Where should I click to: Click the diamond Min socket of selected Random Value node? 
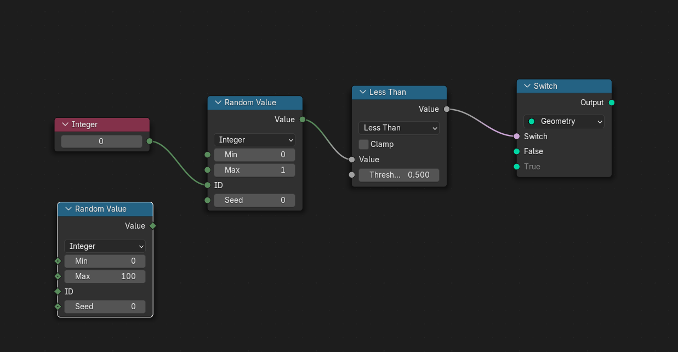(58, 261)
